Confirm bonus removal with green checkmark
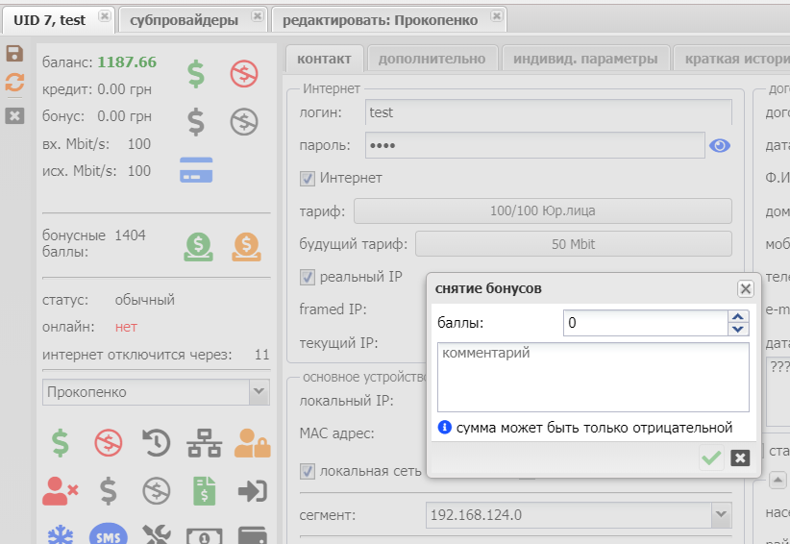Screen dimensions: 790x544 click(x=711, y=457)
